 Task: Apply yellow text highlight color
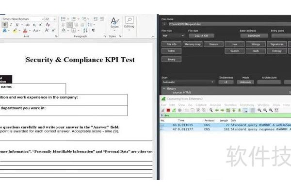(x=15, y=31)
